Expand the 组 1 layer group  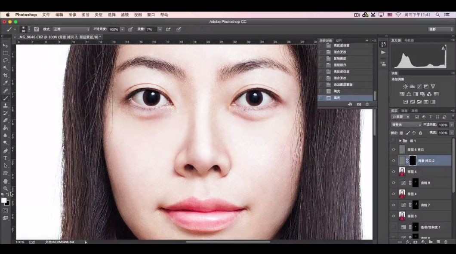tap(400, 141)
